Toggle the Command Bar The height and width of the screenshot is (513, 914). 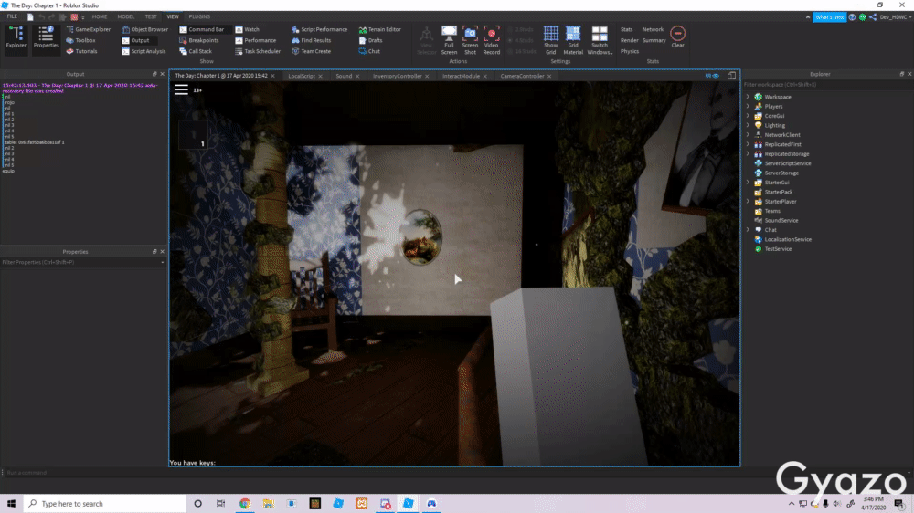click(202, 29)
